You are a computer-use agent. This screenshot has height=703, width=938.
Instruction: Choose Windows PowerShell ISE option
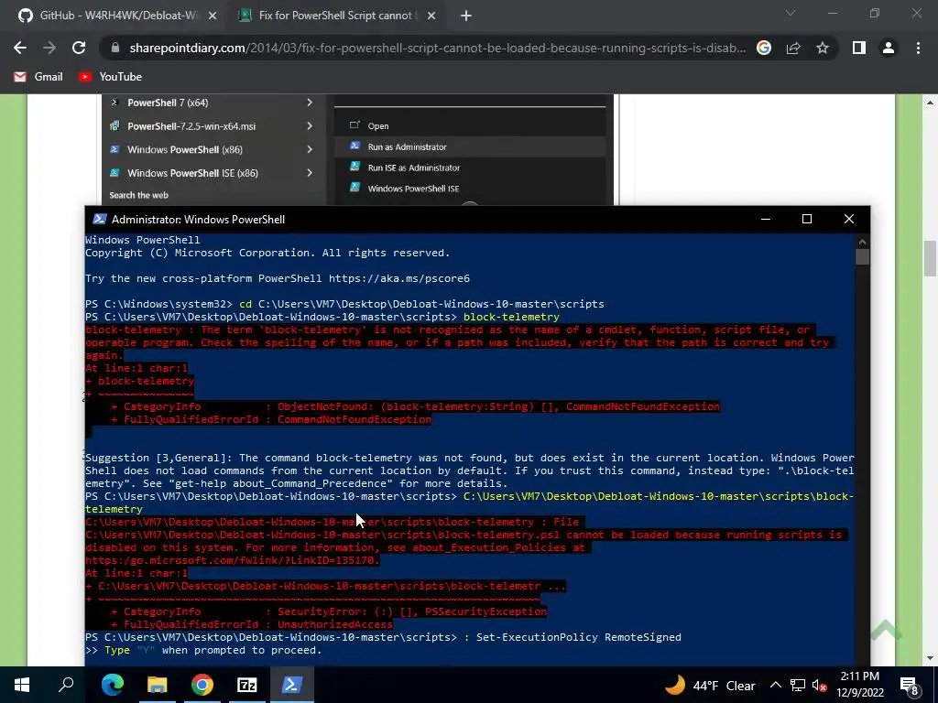click(x=413, y=189)
